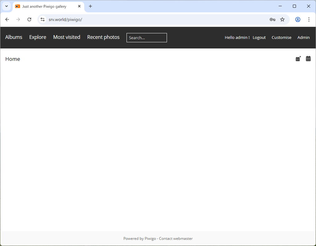Open the Customise page
The width and height of the screenshot is (316, 246).
click(x=281, y=37)
